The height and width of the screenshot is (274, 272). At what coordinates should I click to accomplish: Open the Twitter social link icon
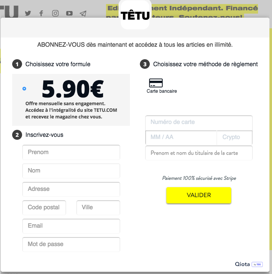[x=28, y=13]
